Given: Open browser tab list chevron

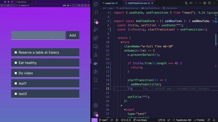Looking at the screenshot, I should click(x=89, y=2).
